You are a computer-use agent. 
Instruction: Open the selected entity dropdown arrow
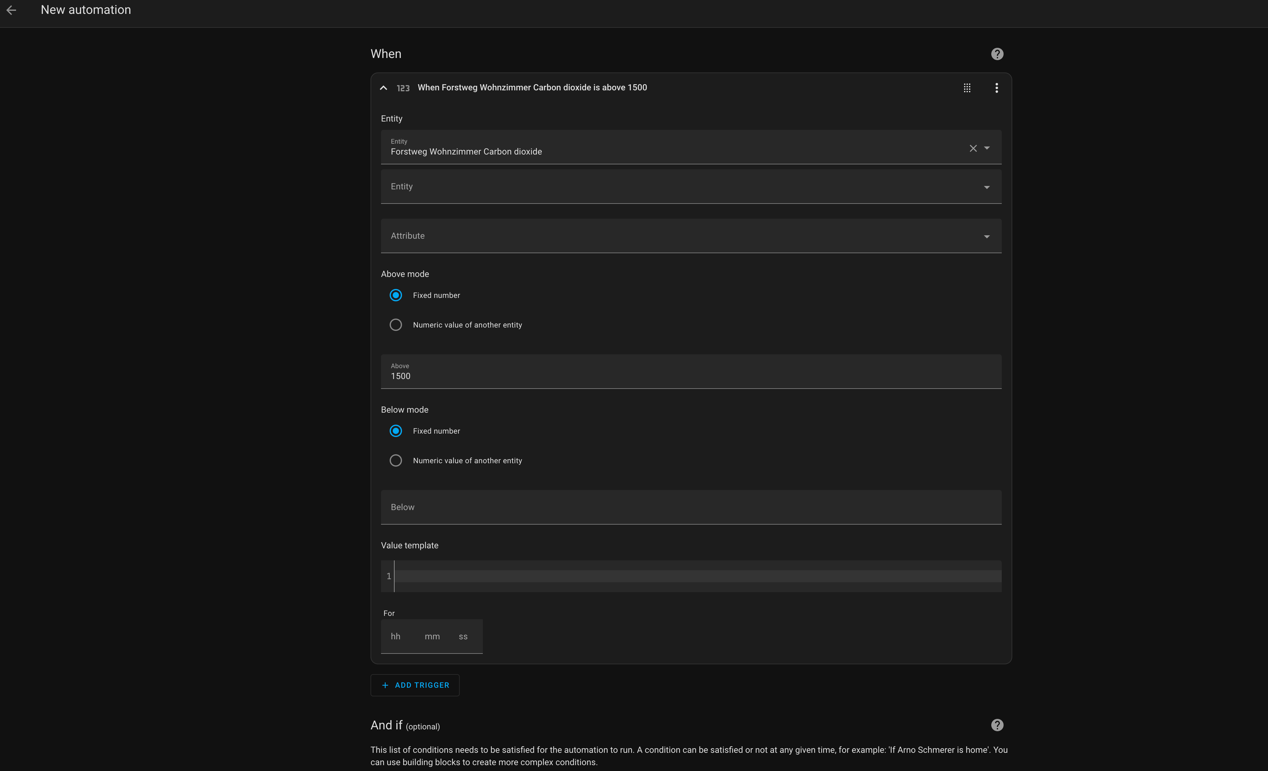pos(987,148)
